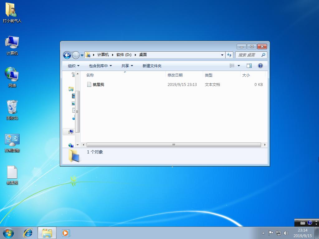Sort files by 修改日期 column header

pyautogui.click(x=175, y=75)
